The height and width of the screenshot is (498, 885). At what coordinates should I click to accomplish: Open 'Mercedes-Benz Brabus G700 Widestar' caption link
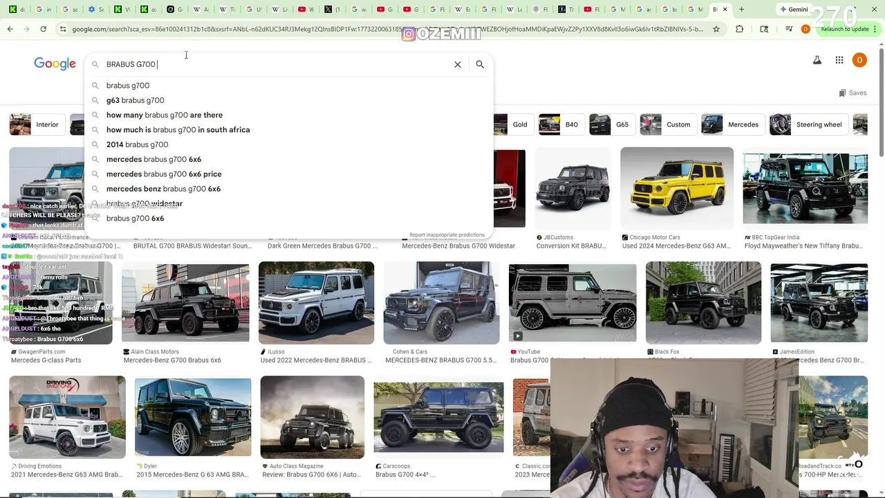tap(458, 246)
